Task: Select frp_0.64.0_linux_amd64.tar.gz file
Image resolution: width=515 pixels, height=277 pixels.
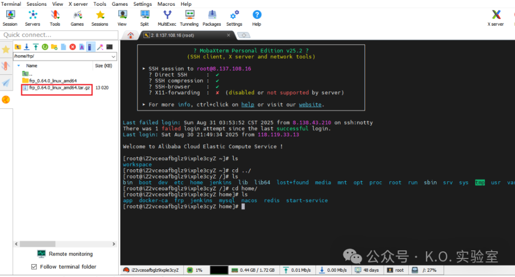Action: [56, 88]
